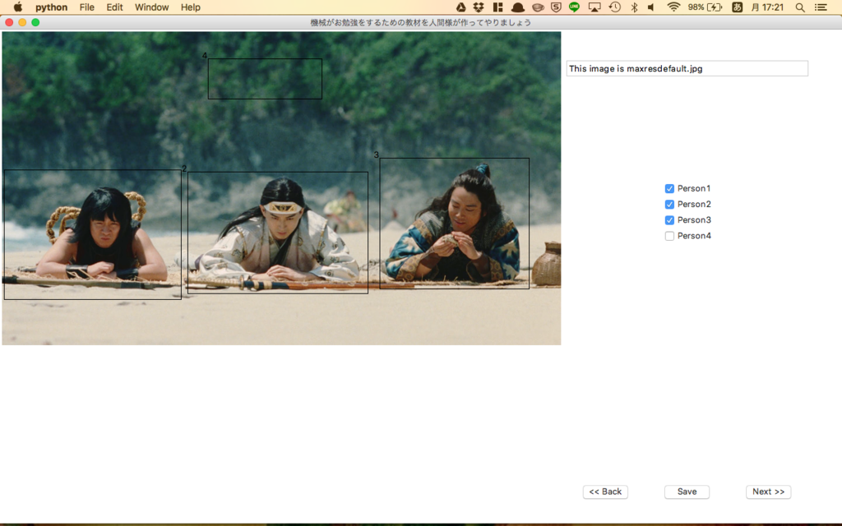Click the grid-layout menu bar icon next to Dropbox
842x526 pixels.
pos(497,7)
